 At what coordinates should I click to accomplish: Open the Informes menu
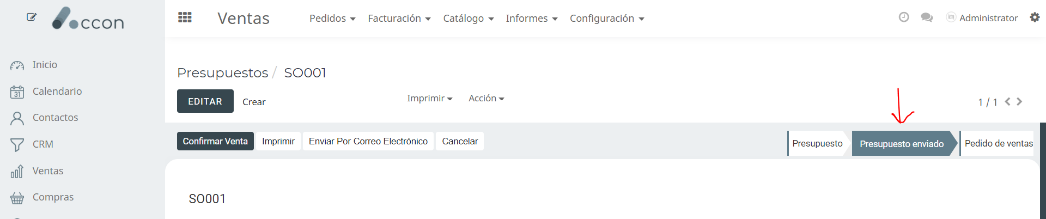tap(532, 18)
